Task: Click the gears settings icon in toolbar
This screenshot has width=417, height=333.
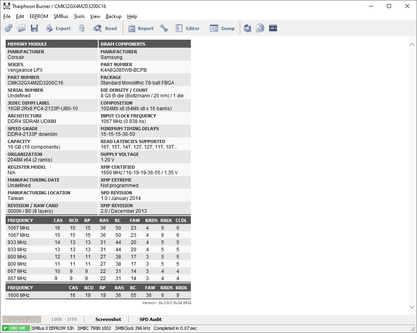Action: [8, 28]
